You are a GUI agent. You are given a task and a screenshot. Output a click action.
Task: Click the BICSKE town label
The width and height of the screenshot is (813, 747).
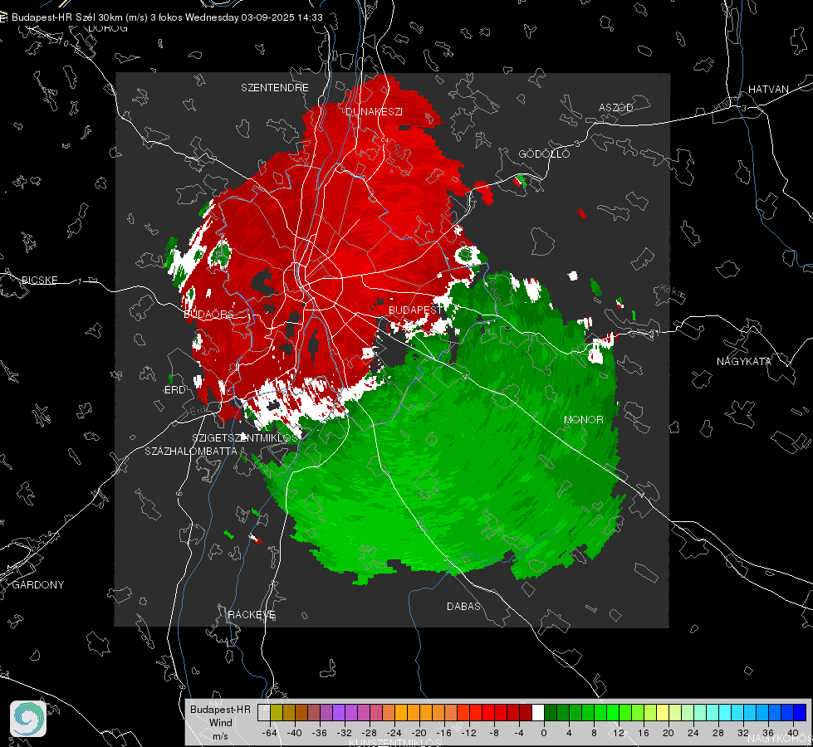[x=40, y=280]
